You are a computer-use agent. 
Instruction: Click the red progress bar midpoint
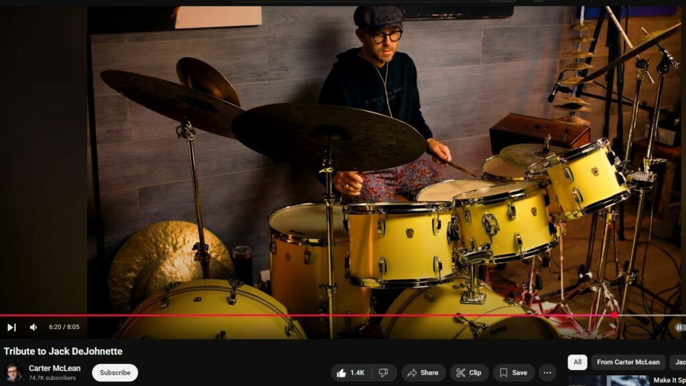coord(307,315)
